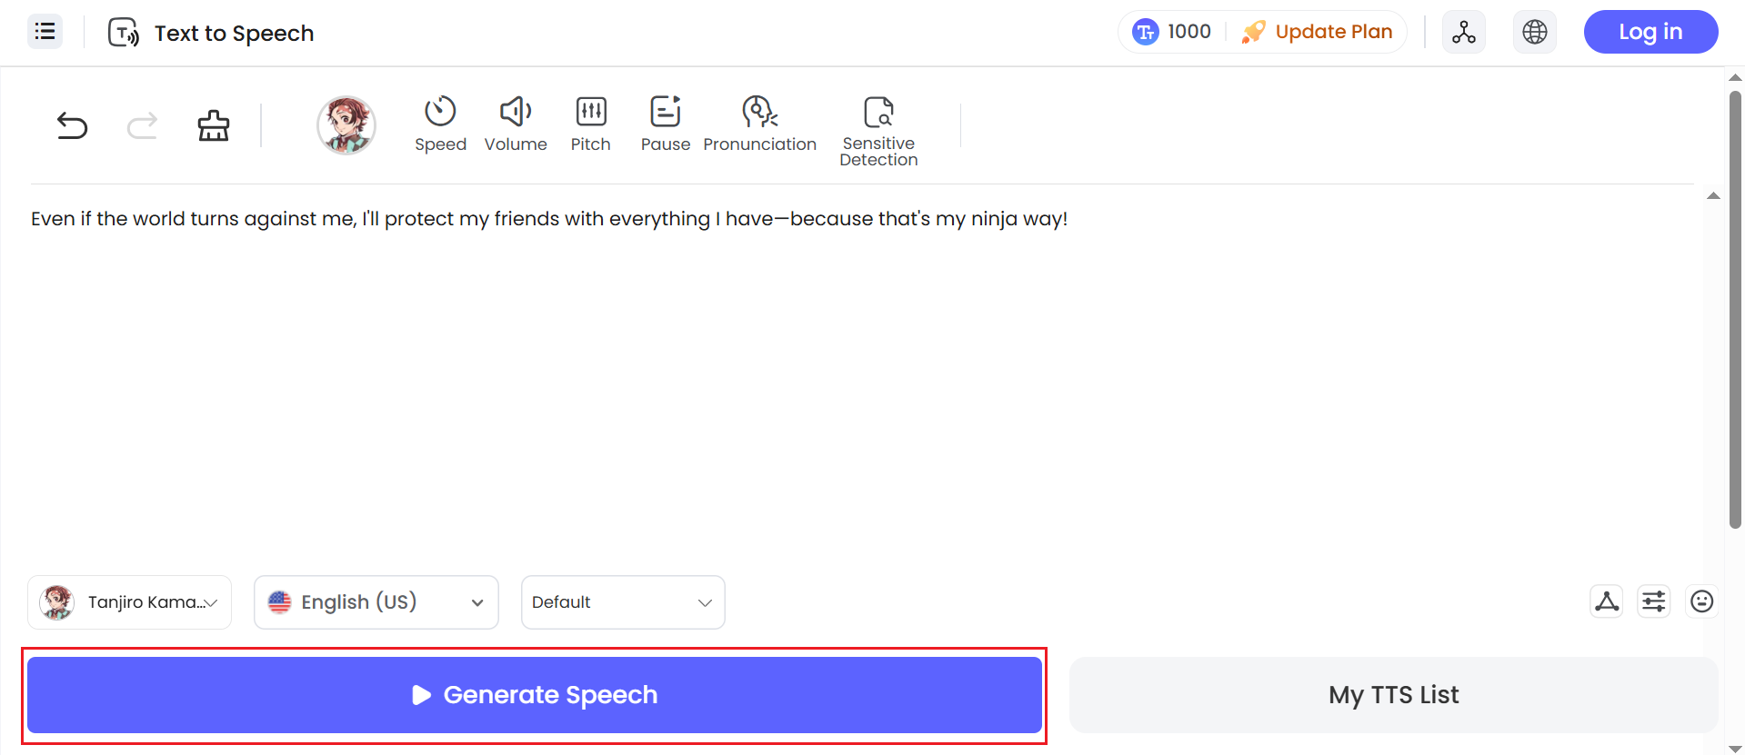
Task: Click the undo arrow icon
Action: click(x=72, y=125)
